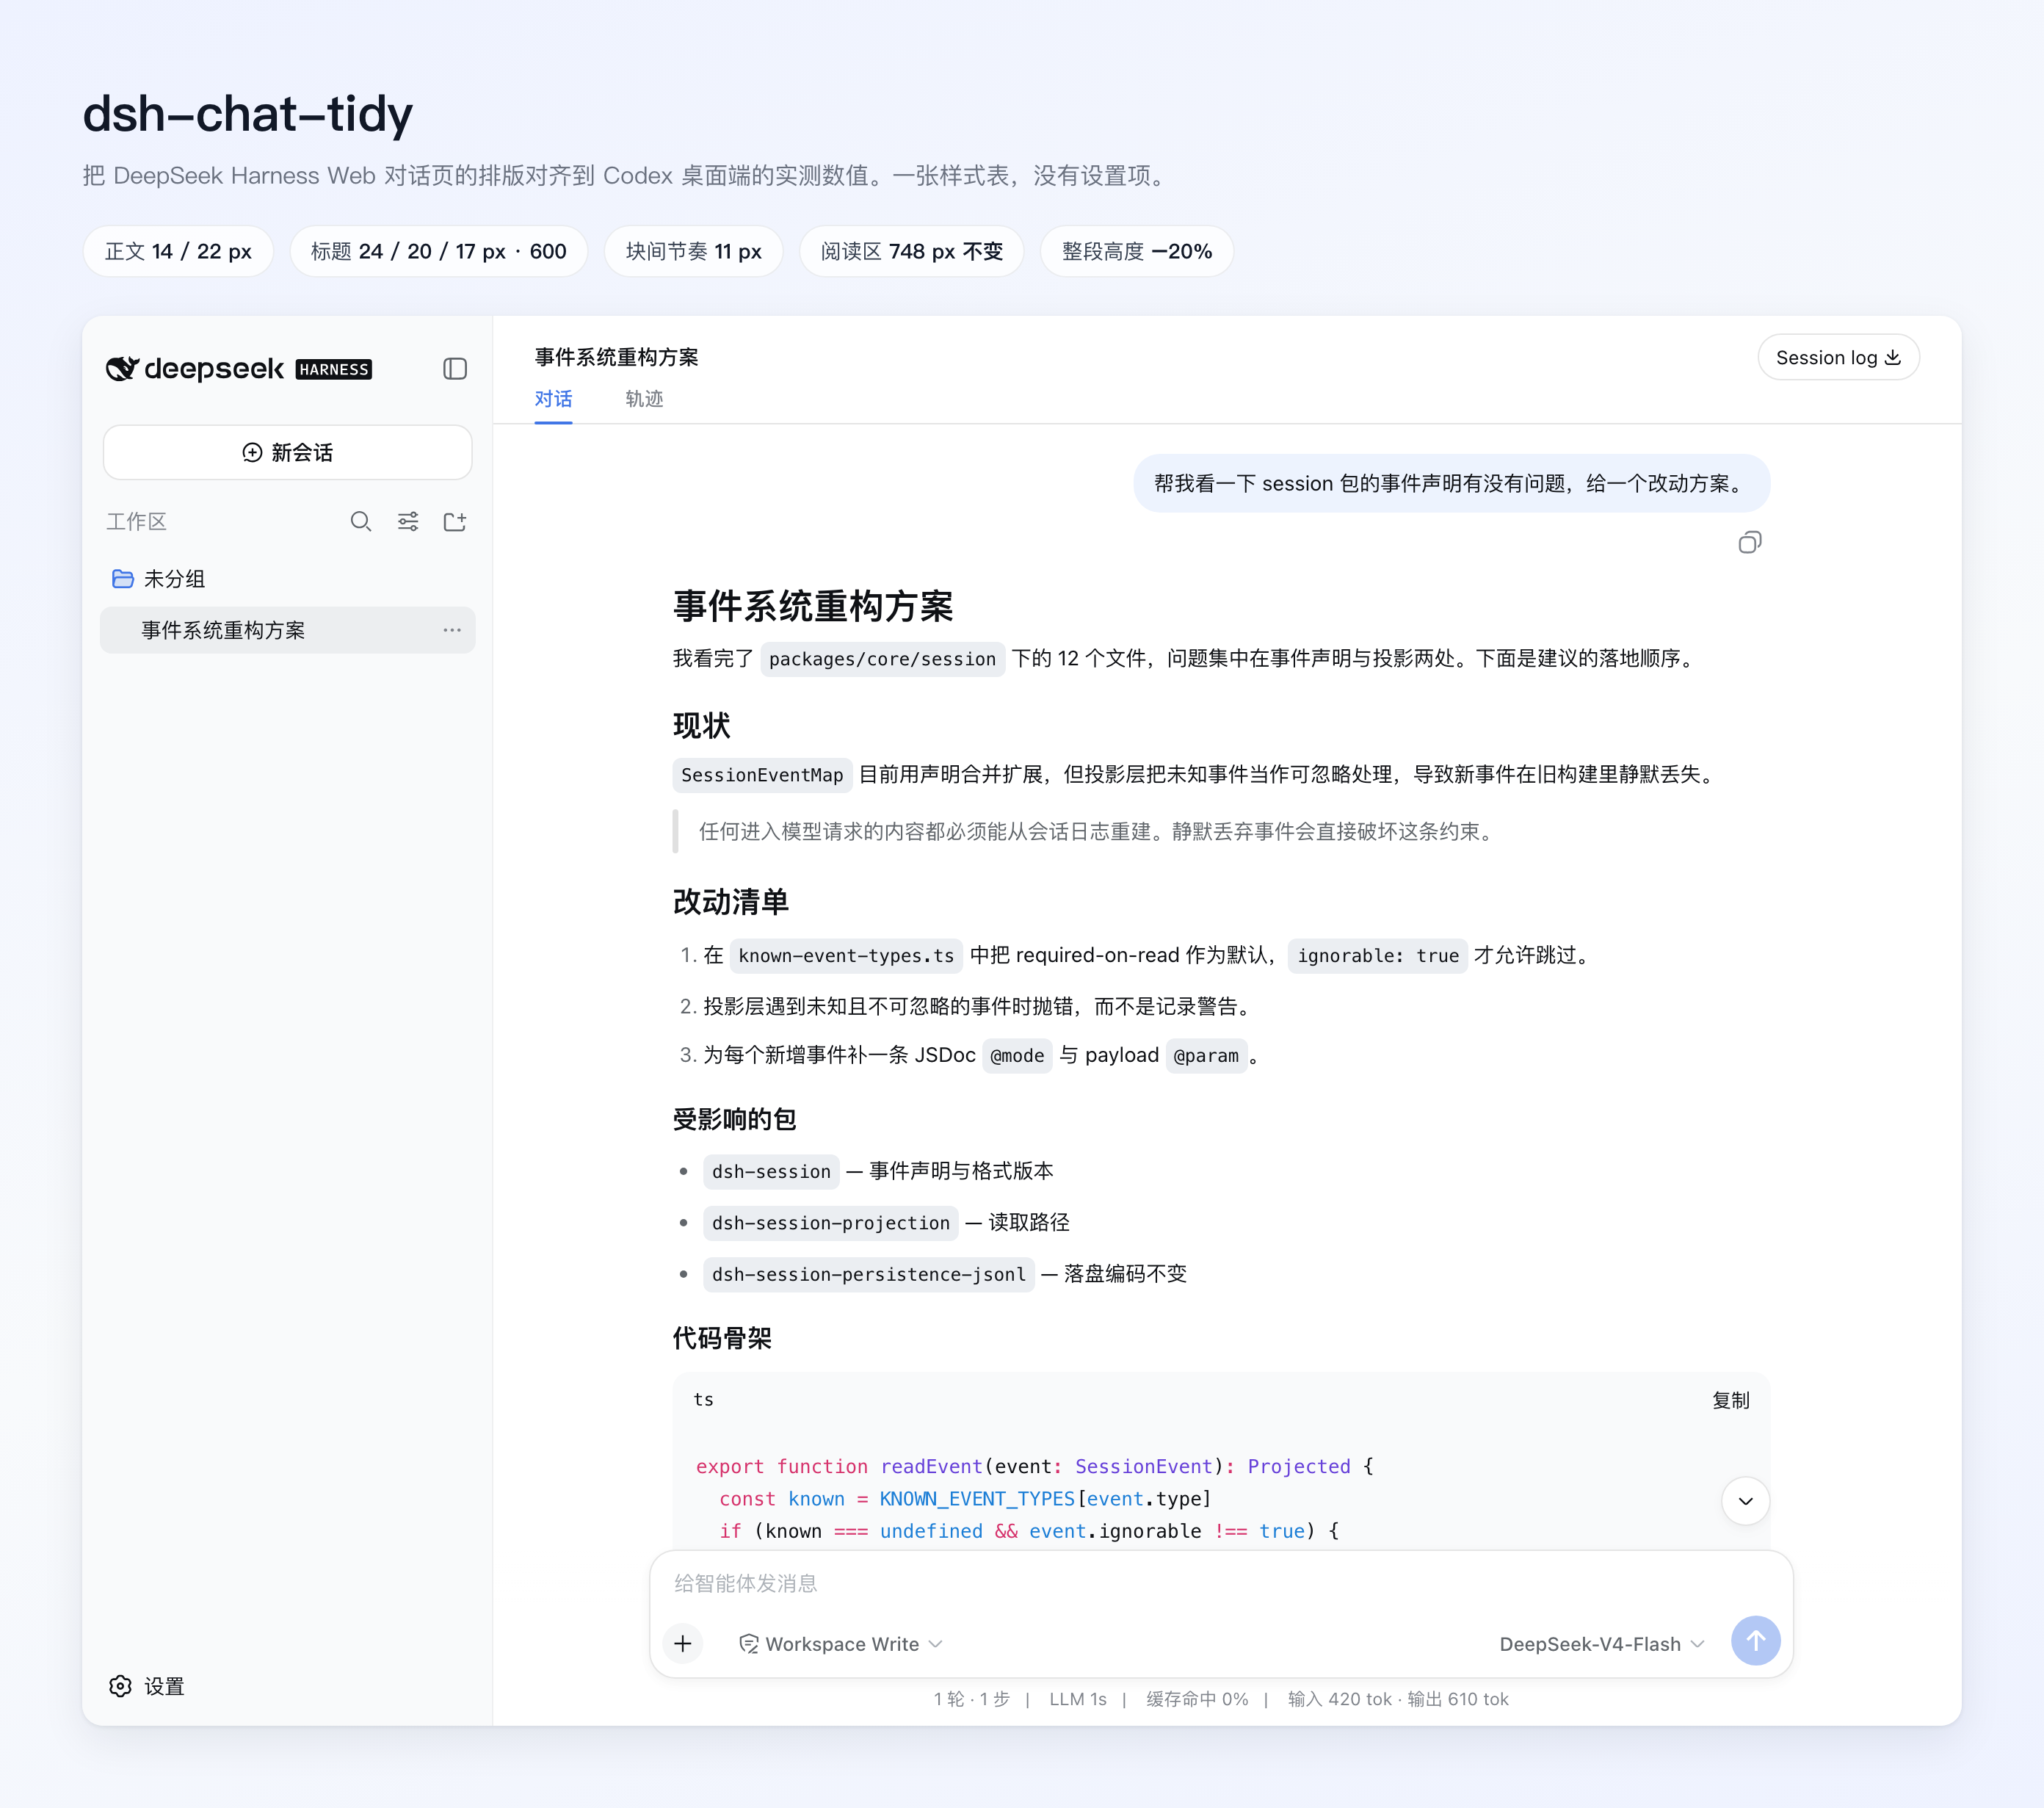Collapse the sidebar with the panel icon
The image size is (2044, 1808).
pyautogui.click(x=455, y=369)
